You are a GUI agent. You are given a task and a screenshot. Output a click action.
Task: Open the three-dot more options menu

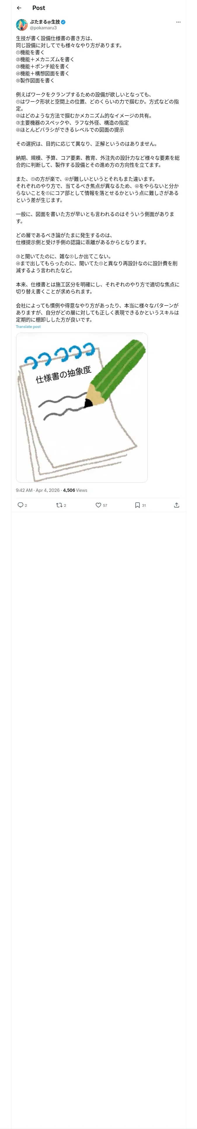pos(178,22)
